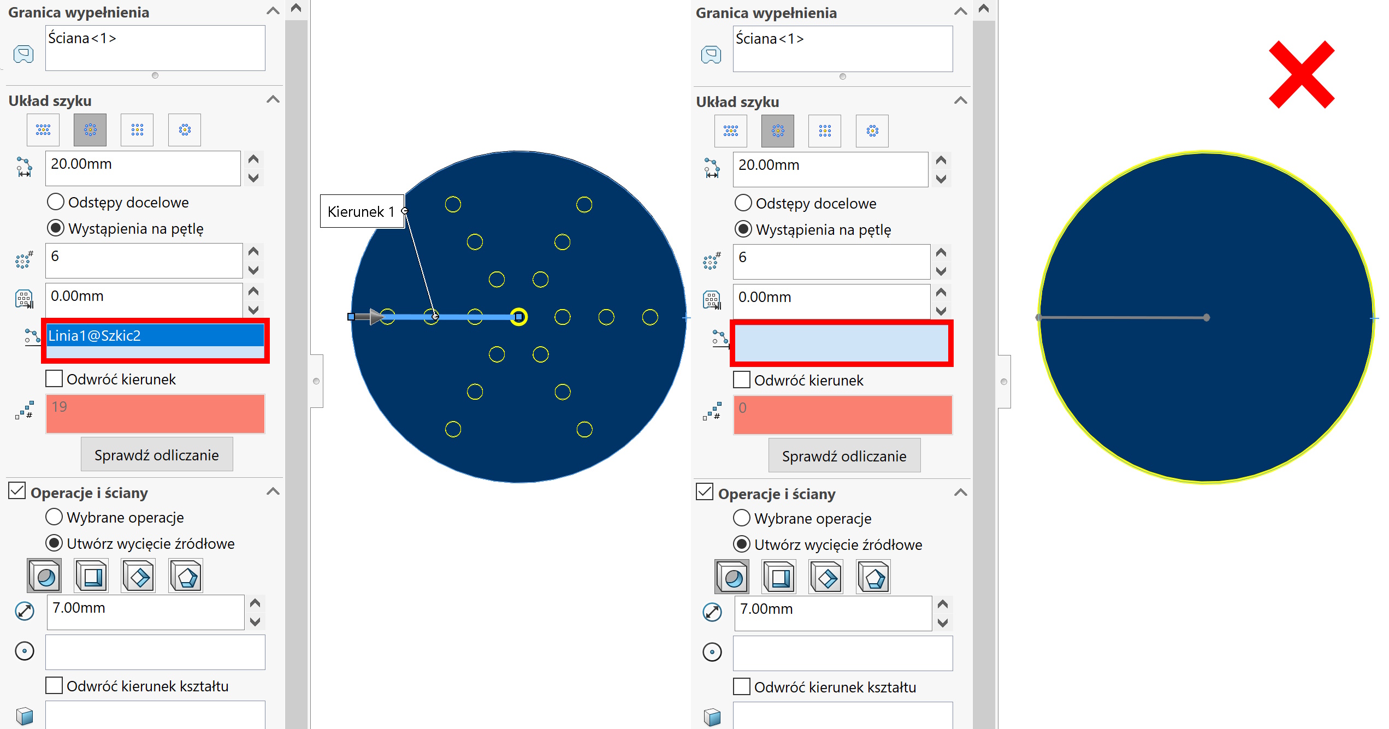1389x729 pixels.
Task: Click instance count field showing 0
Action: [x=843, y=415]
